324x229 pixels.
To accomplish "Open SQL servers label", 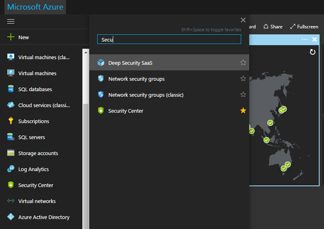I will [32, 137].
